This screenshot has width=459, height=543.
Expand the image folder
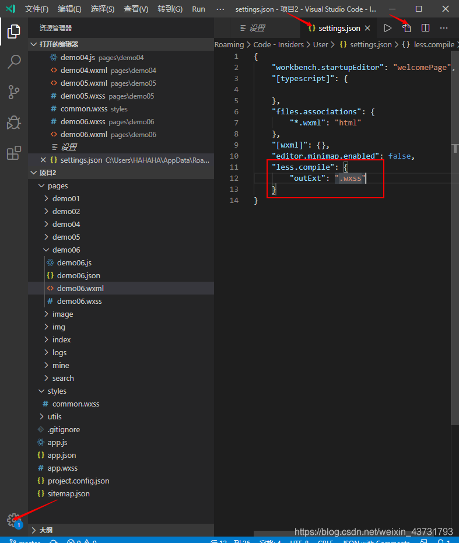point(121,314)
